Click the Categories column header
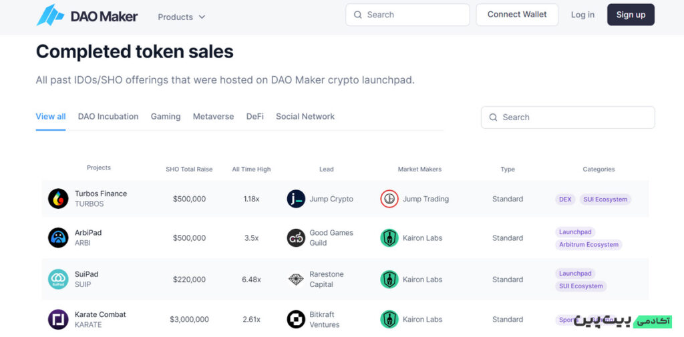The width and height of the screenshot is (684, 337). [598, 169]
